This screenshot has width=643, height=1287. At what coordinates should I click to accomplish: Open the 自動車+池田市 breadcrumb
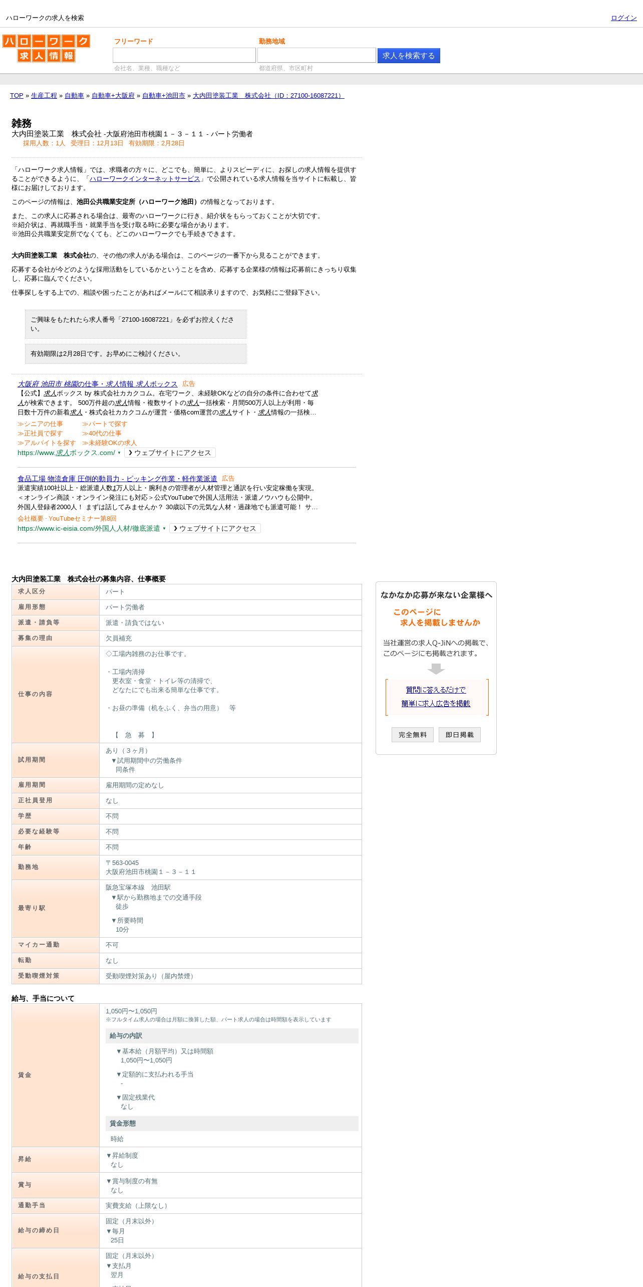coord(164,96)
